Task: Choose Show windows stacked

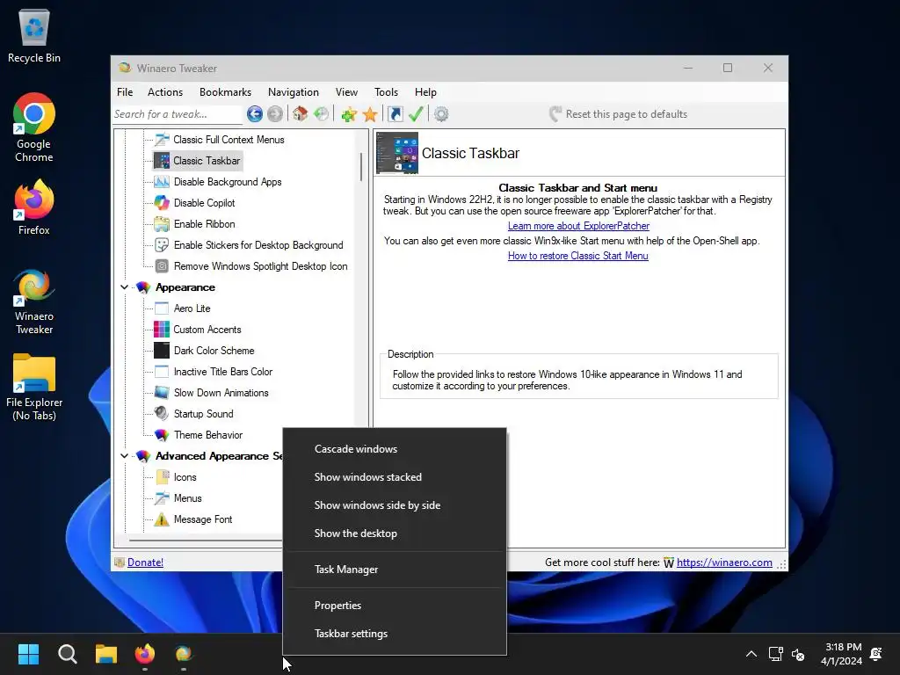Action: [x=395, y=477]
